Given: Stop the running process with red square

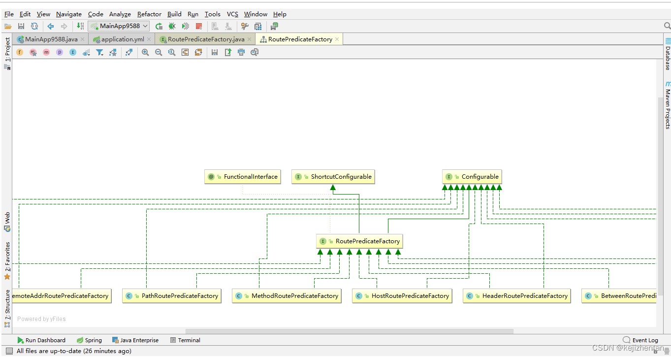Looking at the screenshot, I should (199, 26).
